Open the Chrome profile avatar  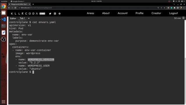(181, 8)
